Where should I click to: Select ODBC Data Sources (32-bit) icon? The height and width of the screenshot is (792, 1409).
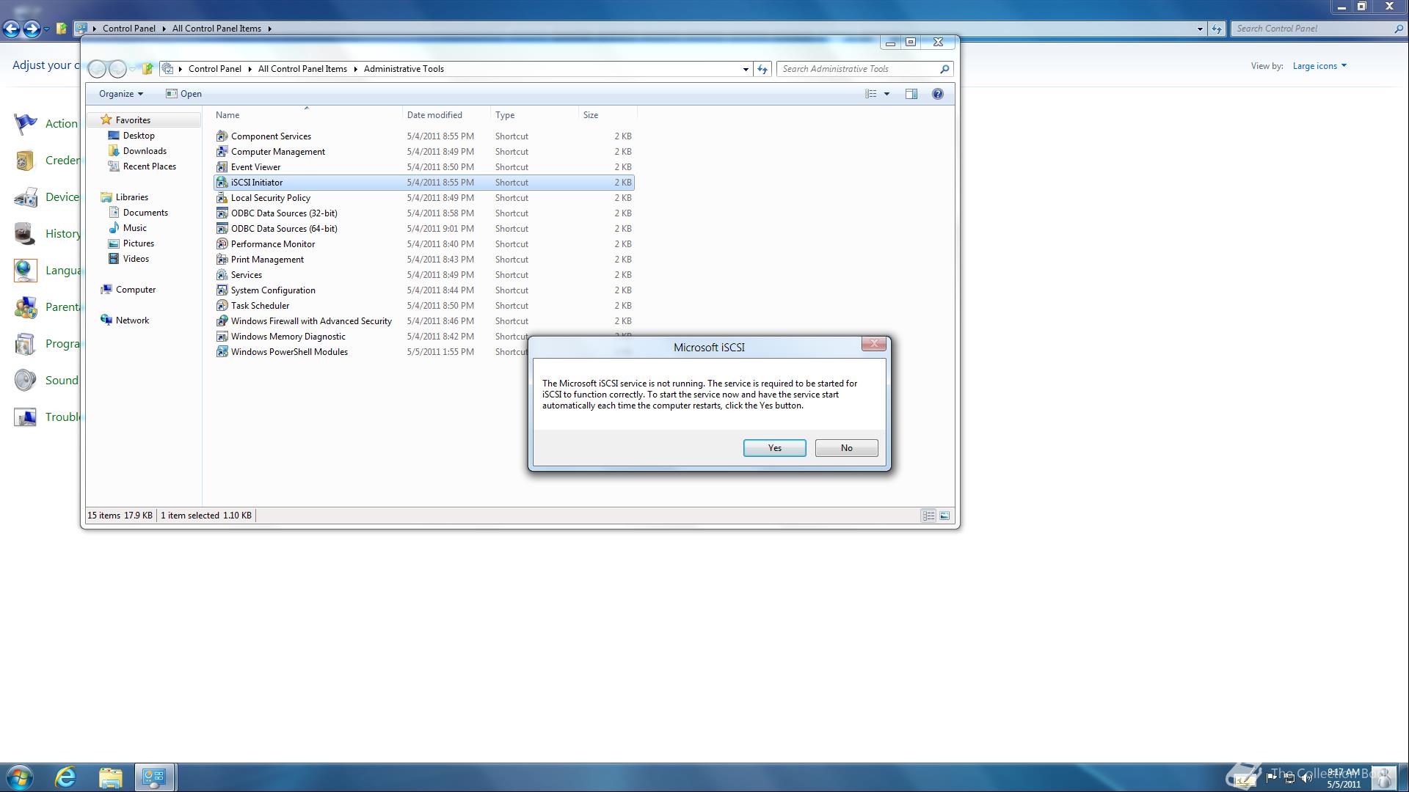(x=222, y=213)
